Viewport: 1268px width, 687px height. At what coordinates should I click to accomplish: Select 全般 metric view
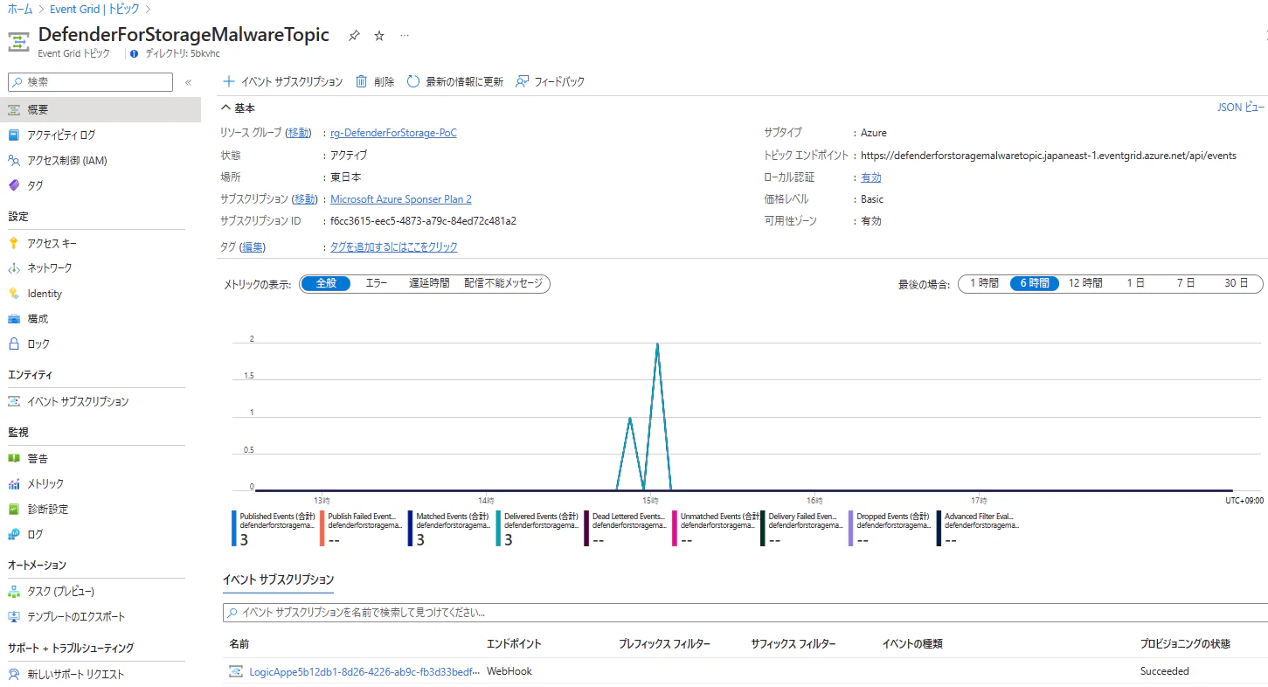(326, 283)
